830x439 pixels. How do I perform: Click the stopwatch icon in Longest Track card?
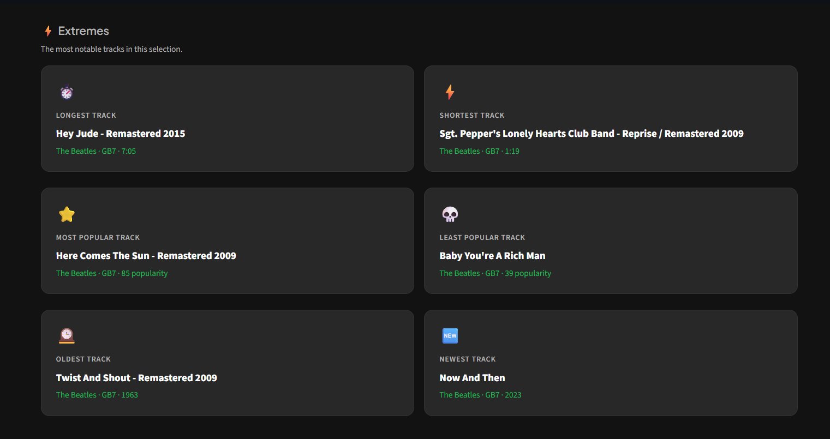67,93
